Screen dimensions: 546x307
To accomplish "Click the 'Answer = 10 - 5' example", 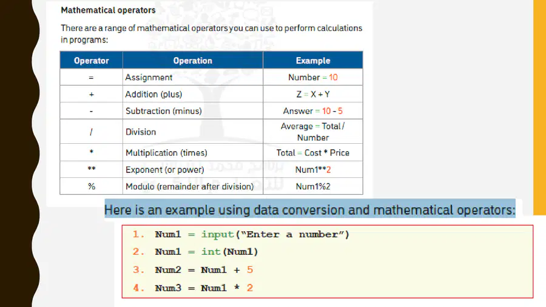I will click(x=312, y=110).
